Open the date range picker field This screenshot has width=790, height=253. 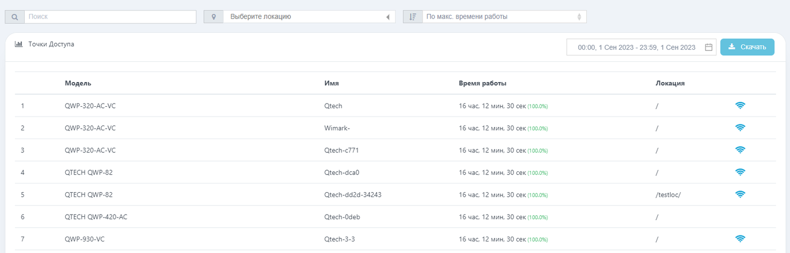641,47
